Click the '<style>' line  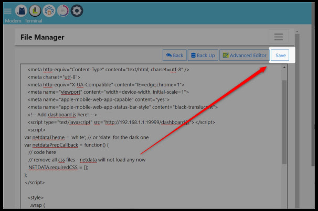tap(36, 197)
